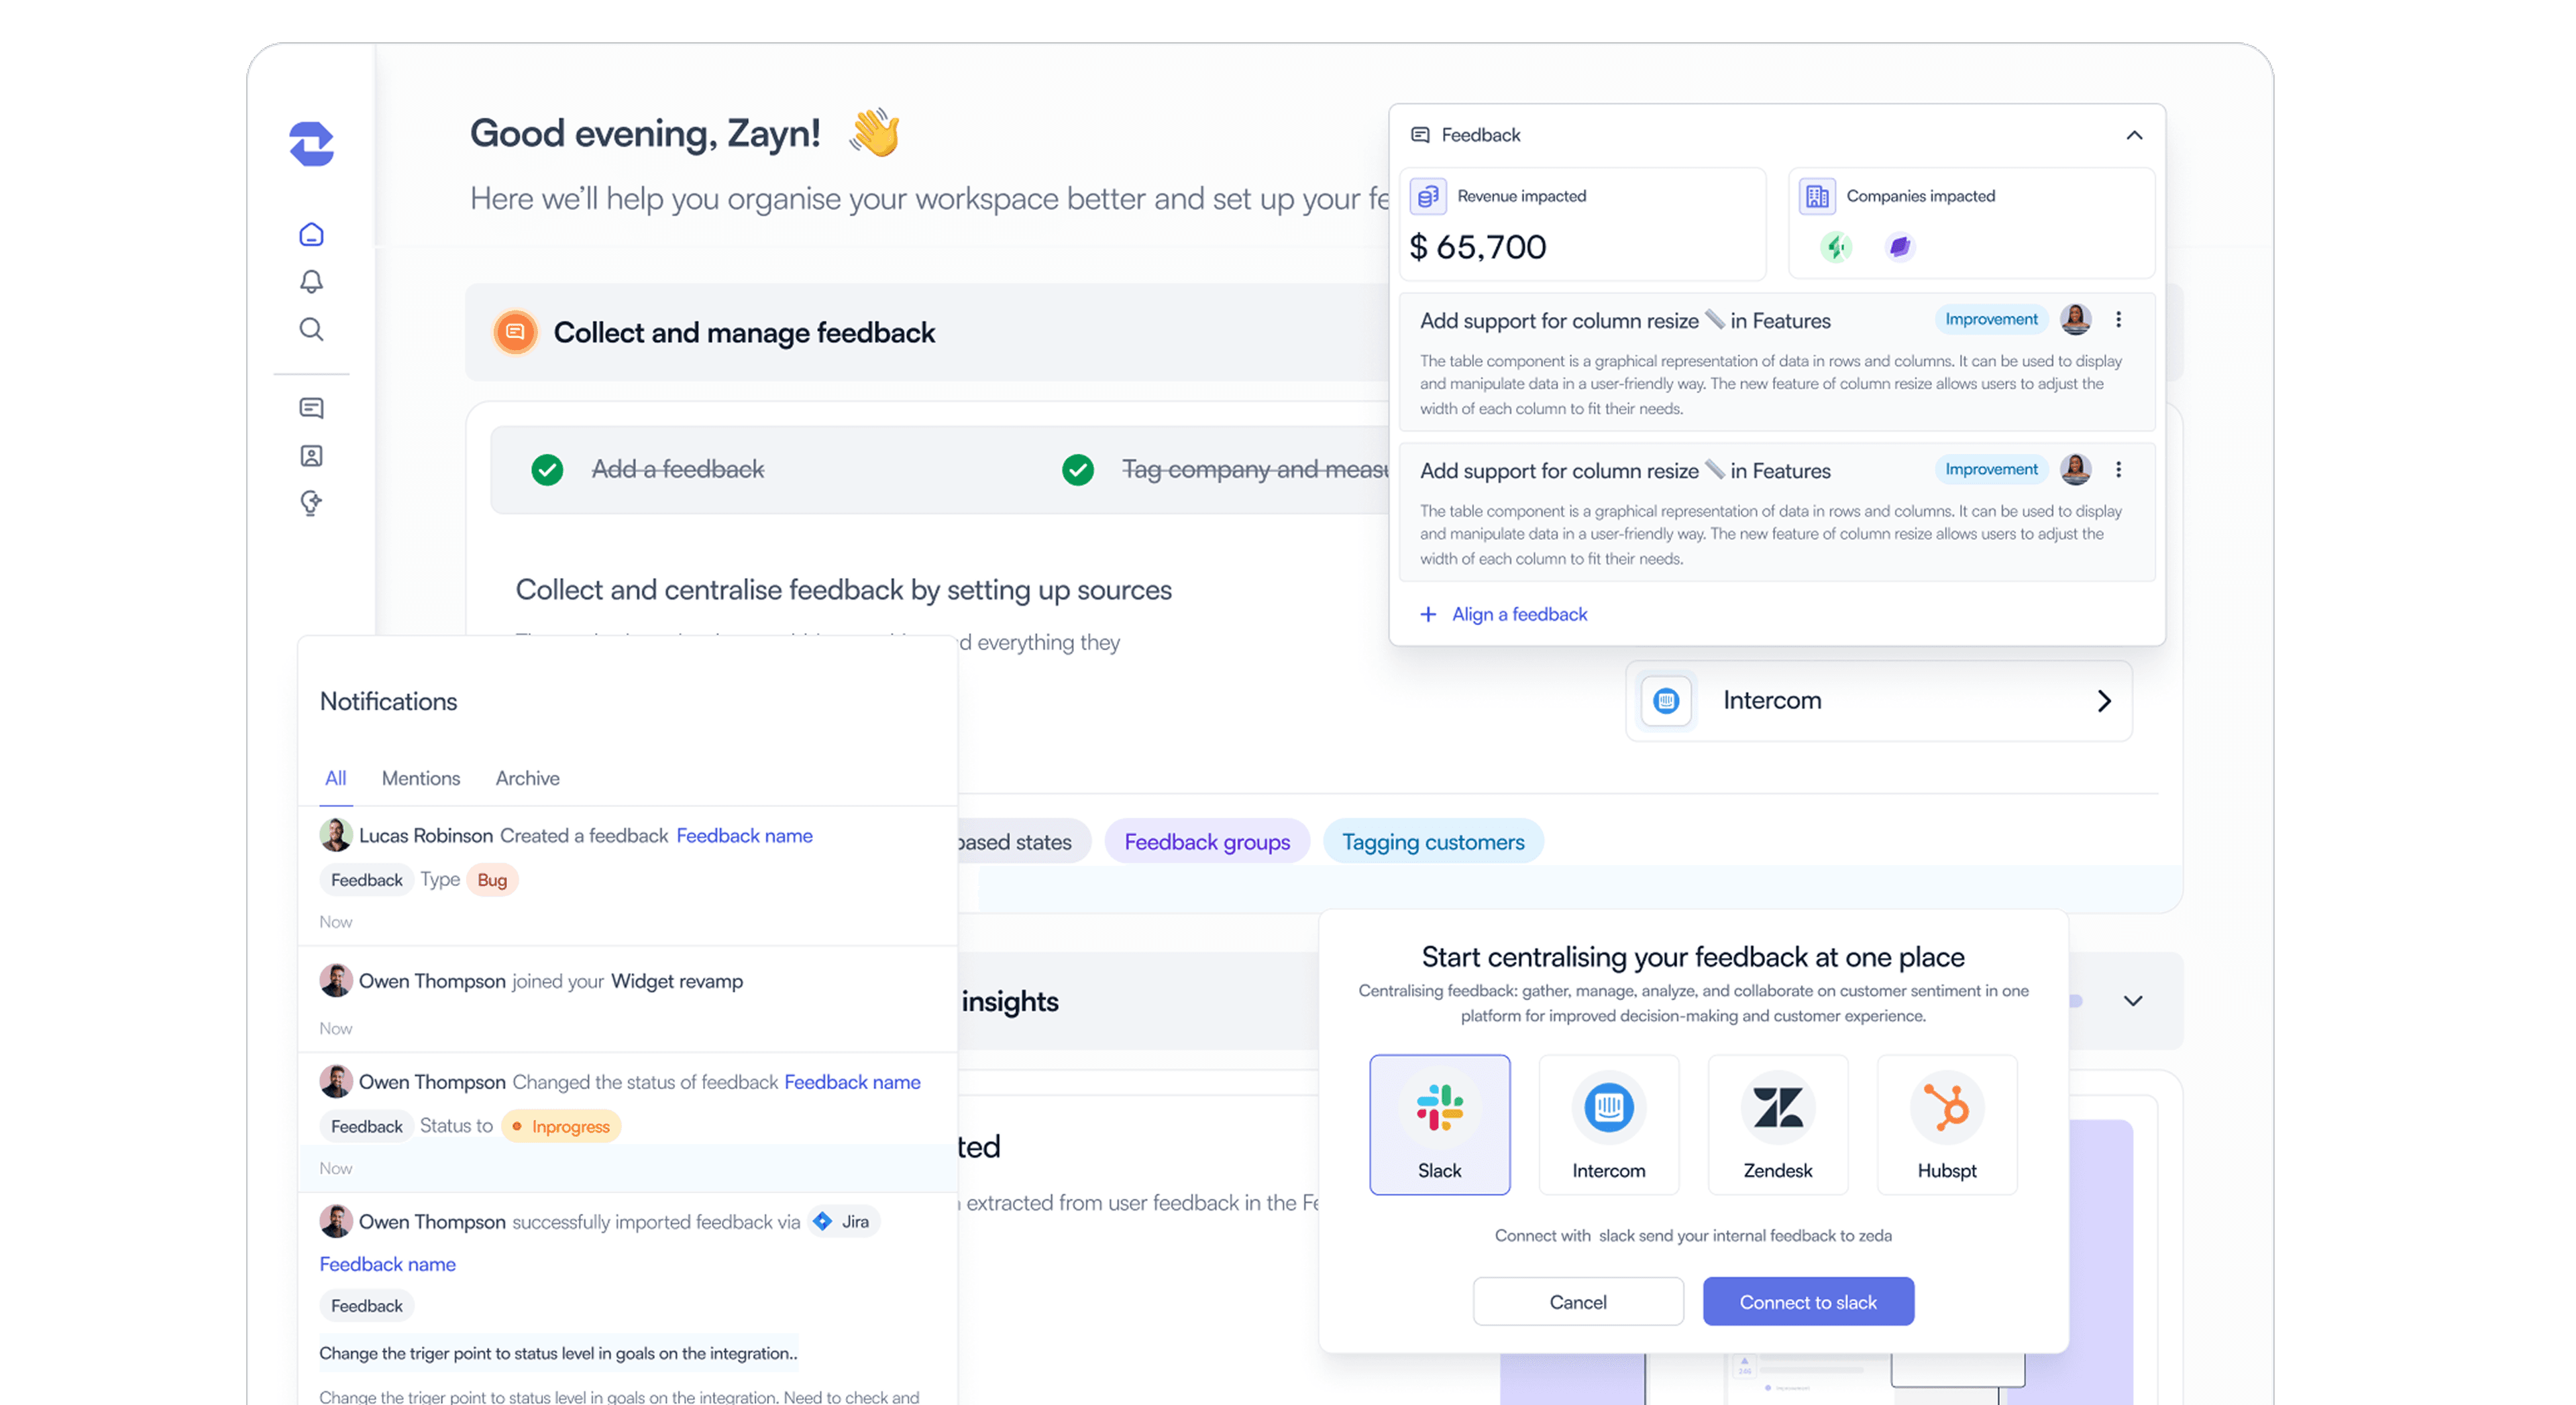
Task: Collapse the Feedback panel with up chevron
Action: (x=2134, y=135)
